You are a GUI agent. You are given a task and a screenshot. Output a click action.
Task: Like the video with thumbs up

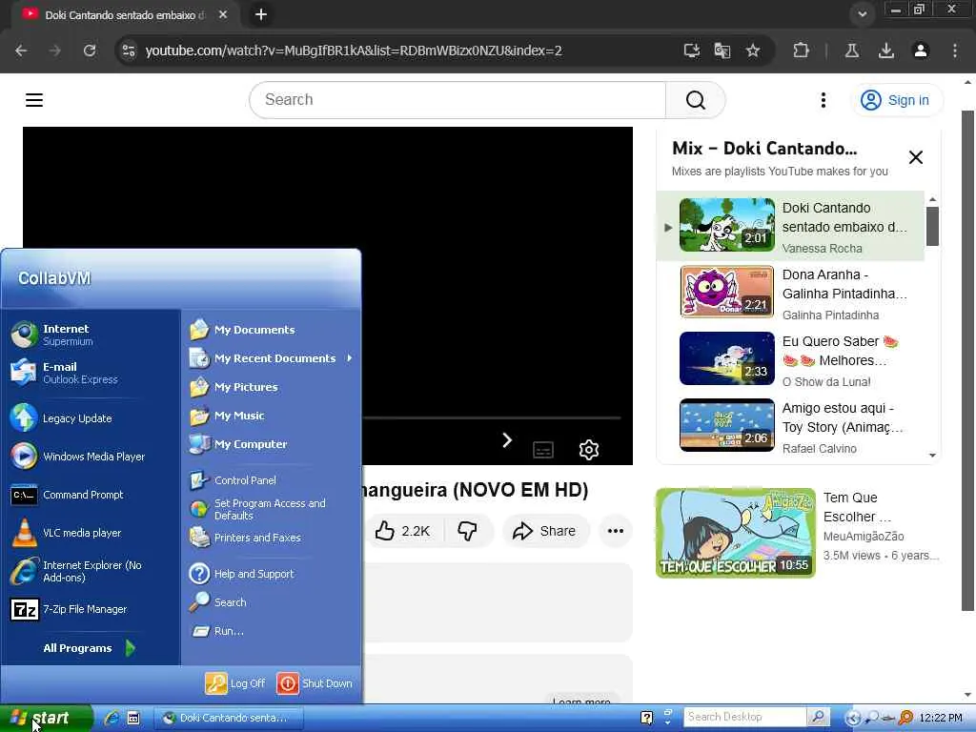pos(403,531)
